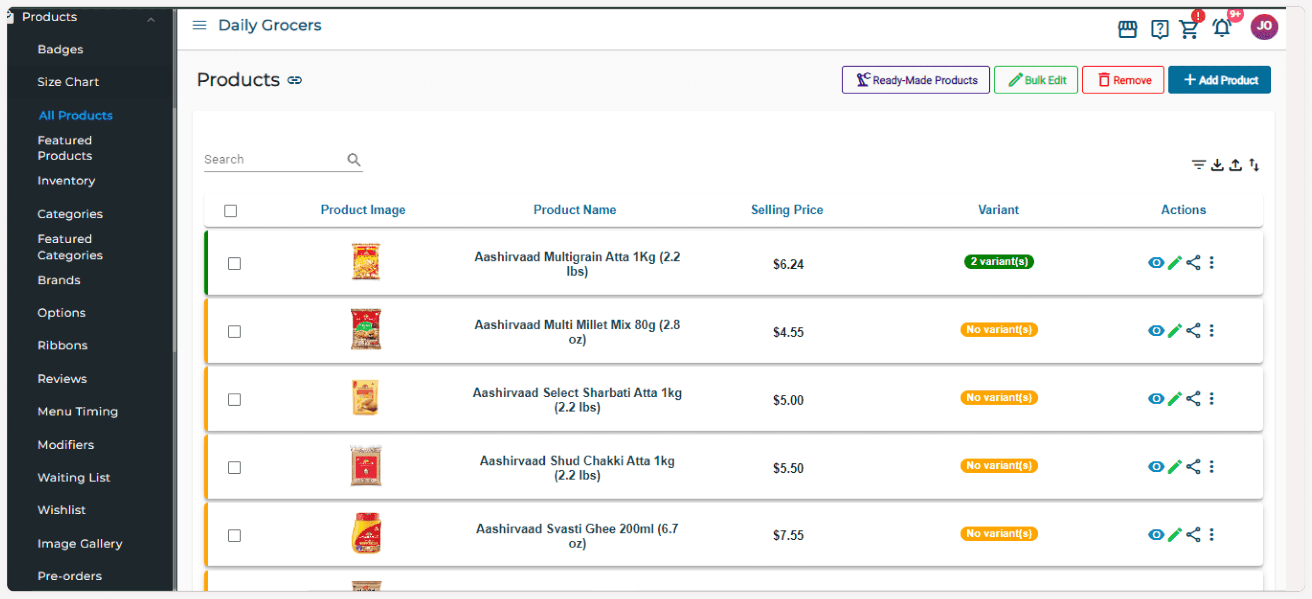Open the notifications bell icon
Viewport: 1312px width, 599px height.
coord(1221,28)
